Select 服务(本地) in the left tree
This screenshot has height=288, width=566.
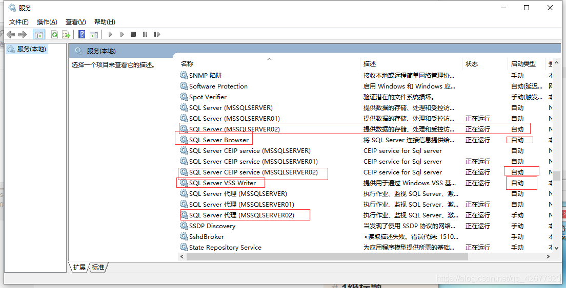coord(31,49)
